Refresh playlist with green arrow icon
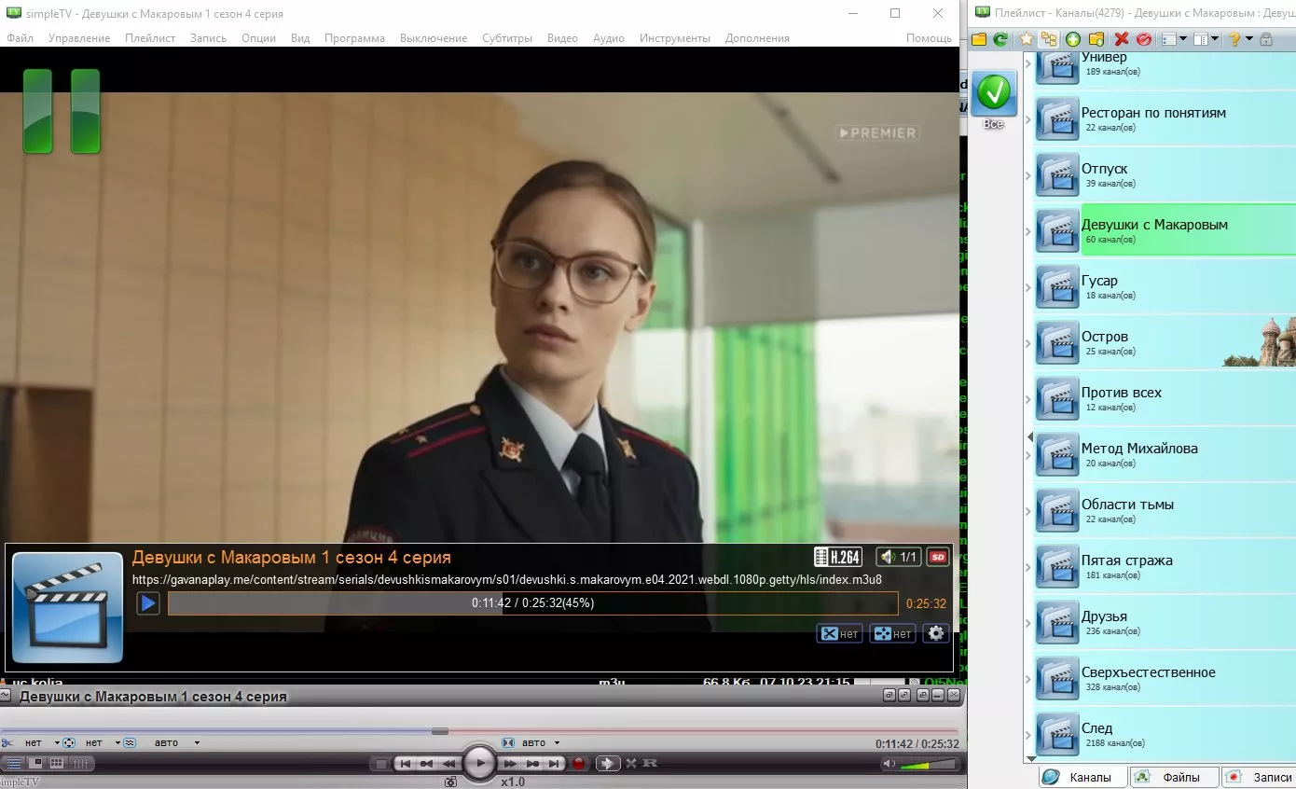 pyautogui.click(x=1000, y=39)
